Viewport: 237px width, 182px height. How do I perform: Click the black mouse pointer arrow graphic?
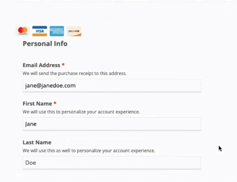220,149
